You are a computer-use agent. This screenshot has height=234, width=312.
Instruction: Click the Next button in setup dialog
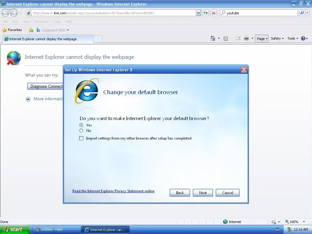pos(203,193)
